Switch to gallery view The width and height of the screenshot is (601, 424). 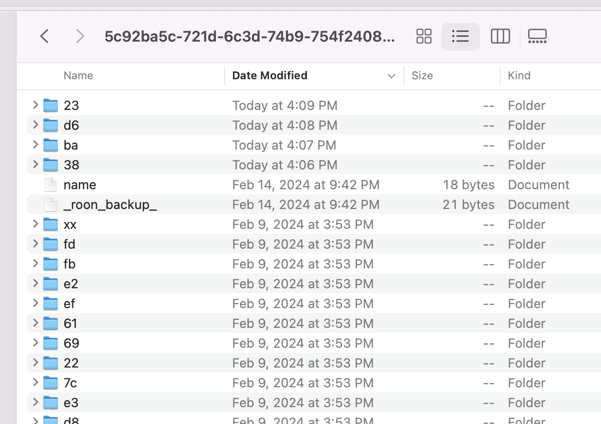pos(538,36)
